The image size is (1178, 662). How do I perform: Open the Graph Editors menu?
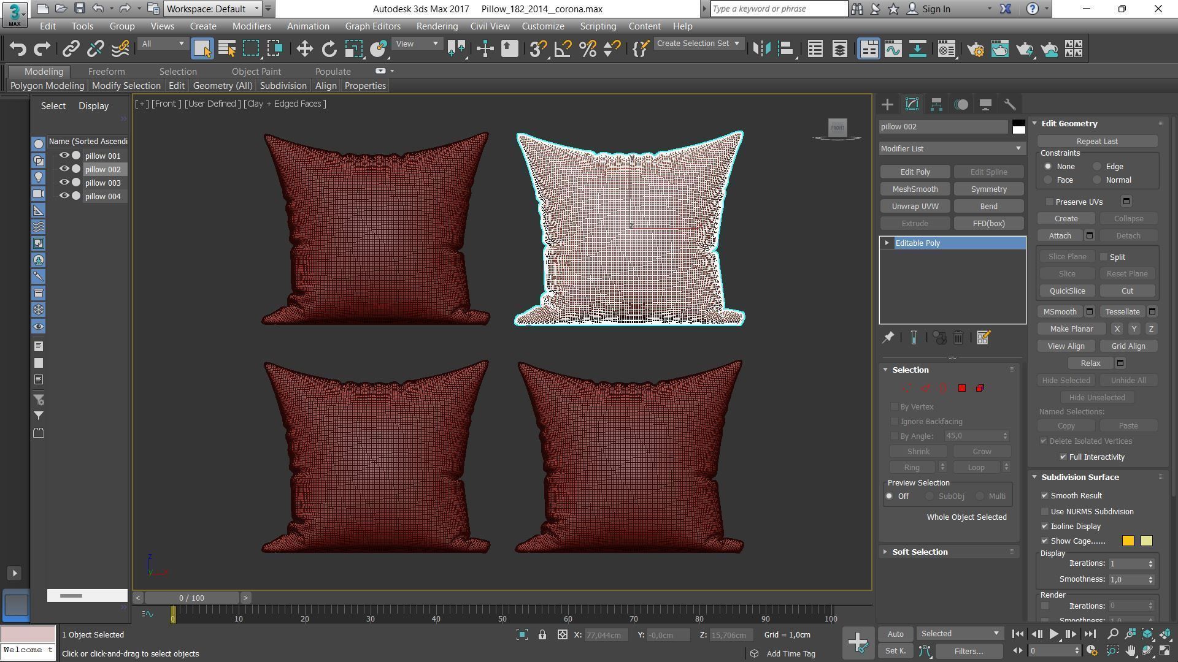click(372, 26)
